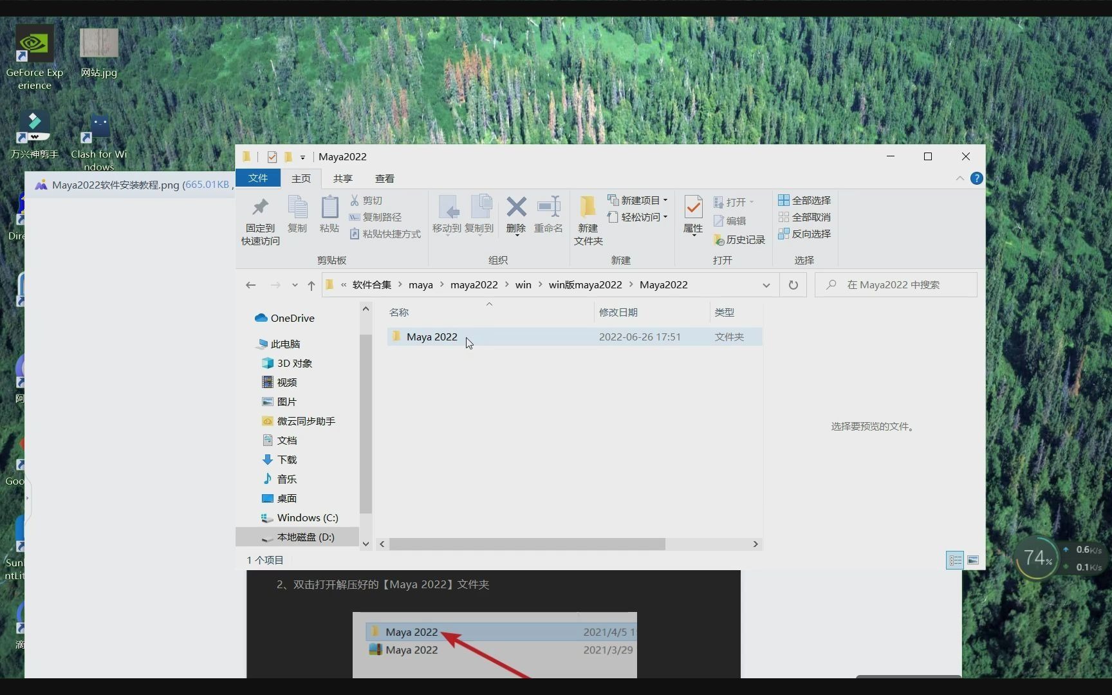The height and width of the screenshot is (695, 1112).
Task: Choose Select none command
Action: [804, 218]
